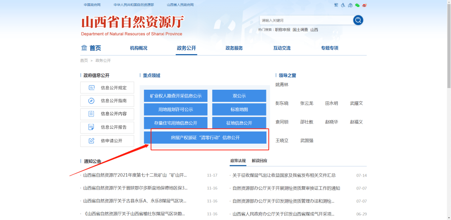
Task: Open the 征地信息公开 button
Action: (x=239, y=123)
